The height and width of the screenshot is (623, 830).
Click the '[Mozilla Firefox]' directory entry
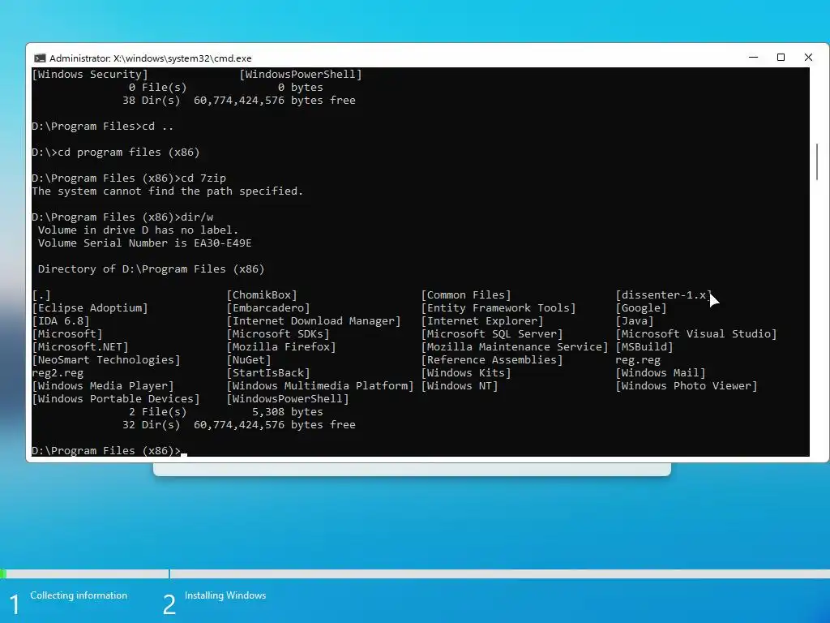pos(281,347)
